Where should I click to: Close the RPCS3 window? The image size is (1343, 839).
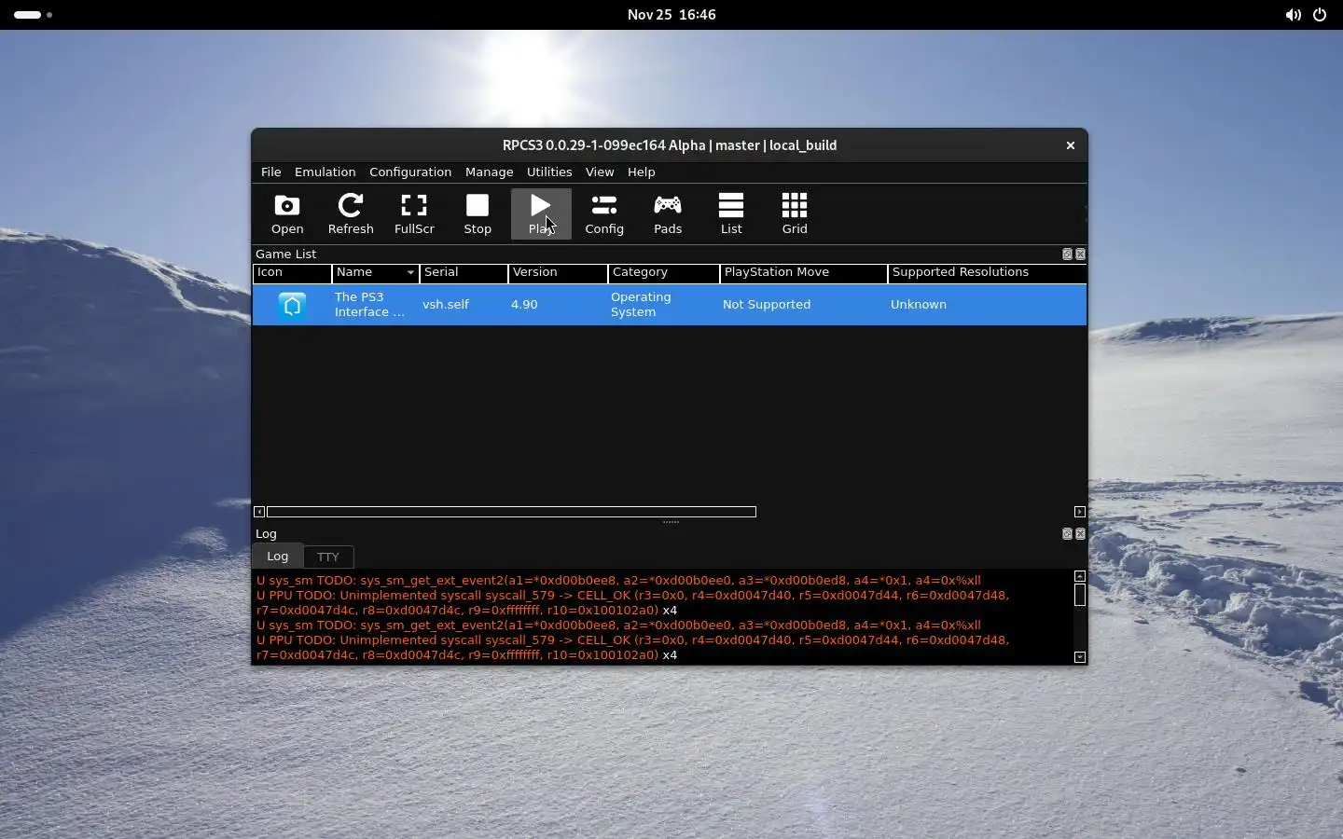(1071, 145)
